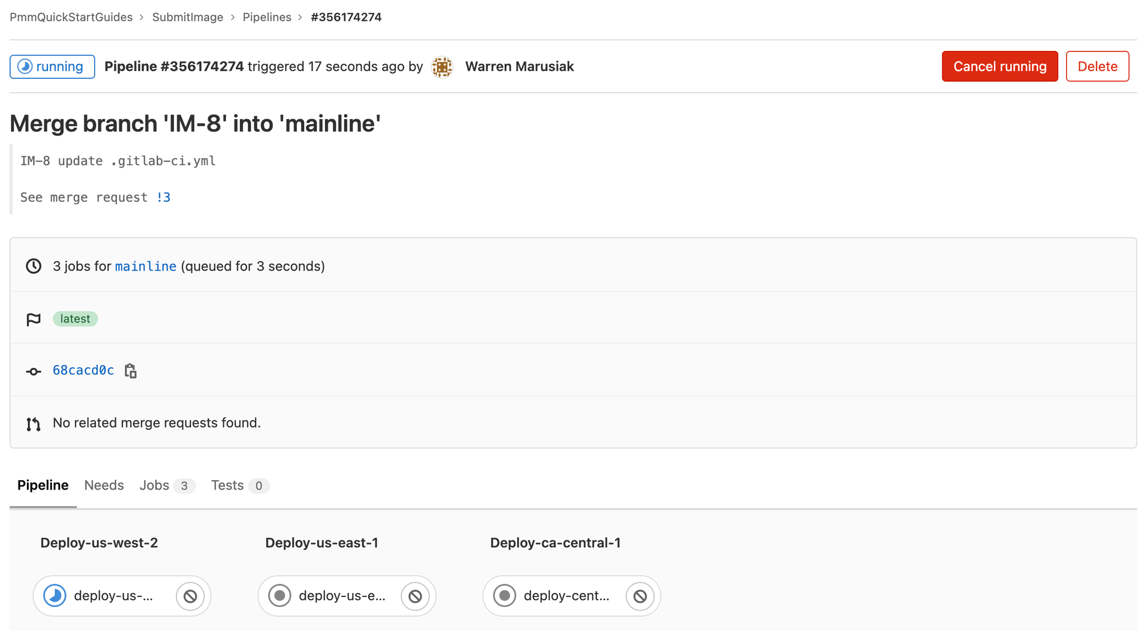Click the 68cacd0c commit hash link
Viewport: 1141px width, 631px height.
pos(82,370)
